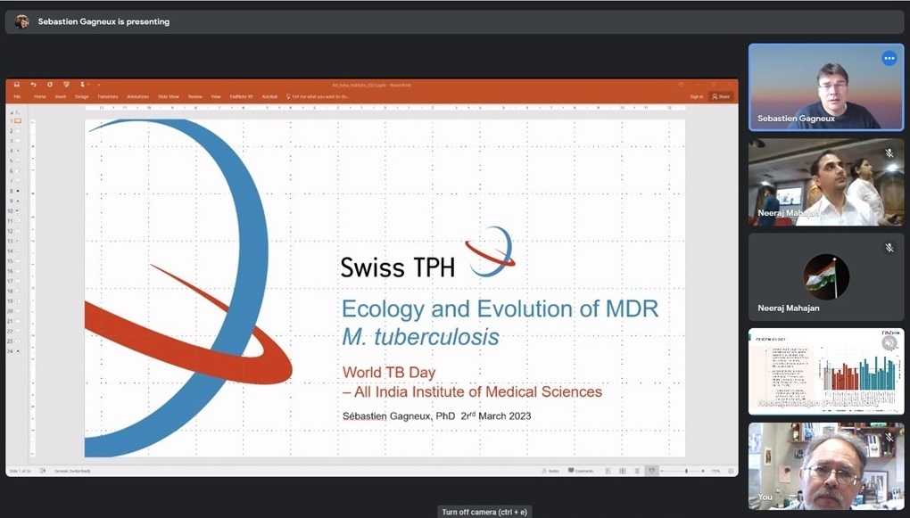Switch to Normal view icon

608,471
